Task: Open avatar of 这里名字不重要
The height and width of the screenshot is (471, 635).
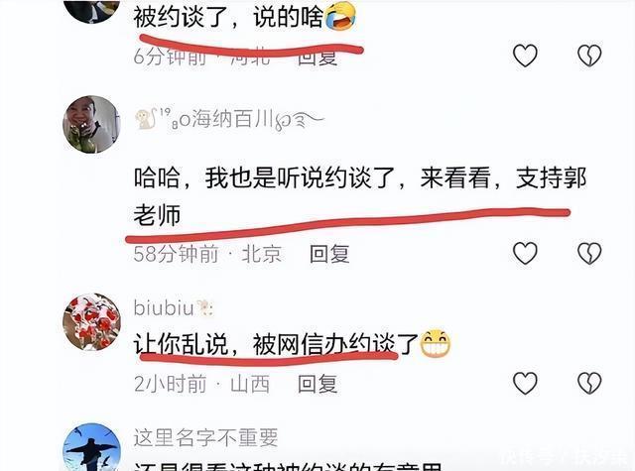Action: [x=91, y=447]
